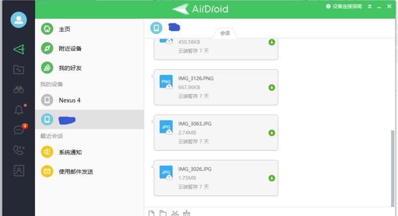The width and height of the screenshot is (398, 216).
Task: Click the device icon in conversation header
Action: click(x=156, y=28)
